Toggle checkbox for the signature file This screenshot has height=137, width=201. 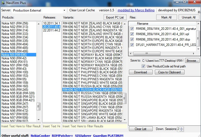132,29
